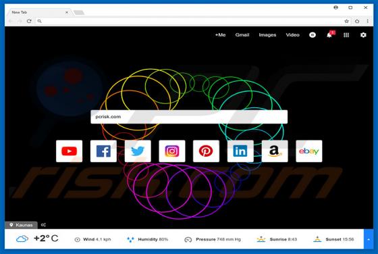Open the Instagram shortcut tile

pos(172,151)
